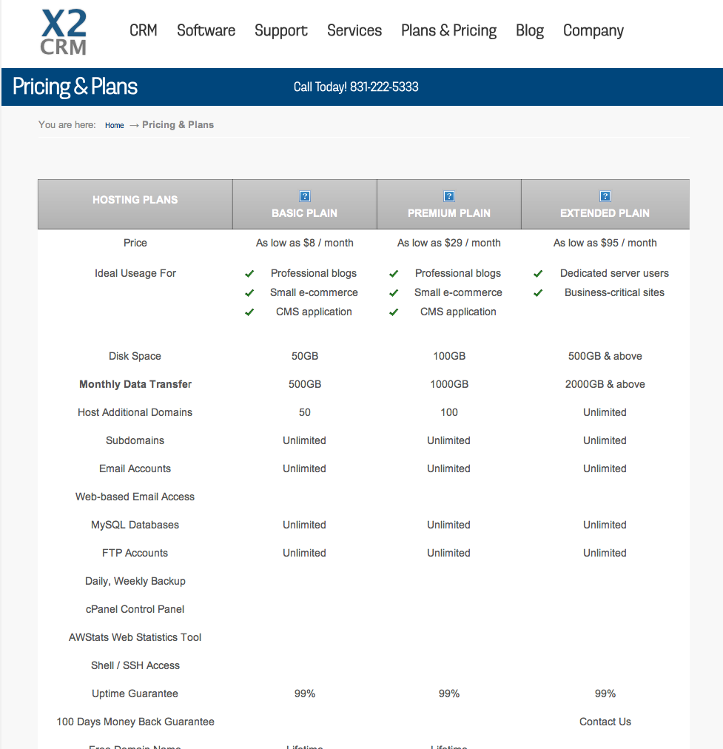723x749 pixels.
Task: Select the Basic plan Small e-commerce checkmark
Action: tap(249, 292)
